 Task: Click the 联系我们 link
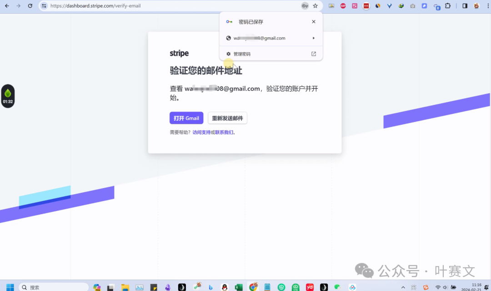[224, 132]
